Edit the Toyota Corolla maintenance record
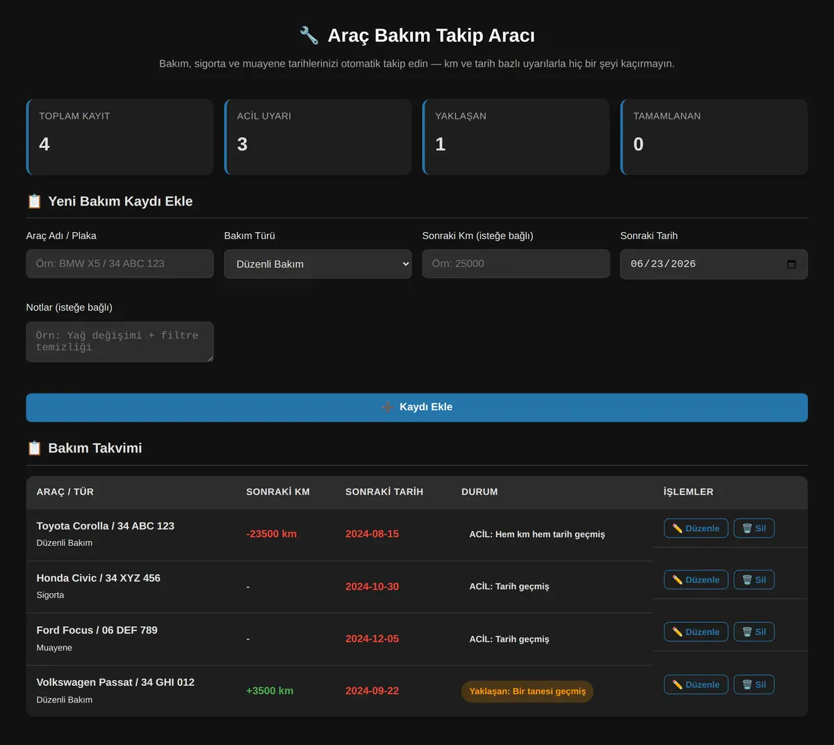This screenshot has height=745, width=834. (696, 528)
